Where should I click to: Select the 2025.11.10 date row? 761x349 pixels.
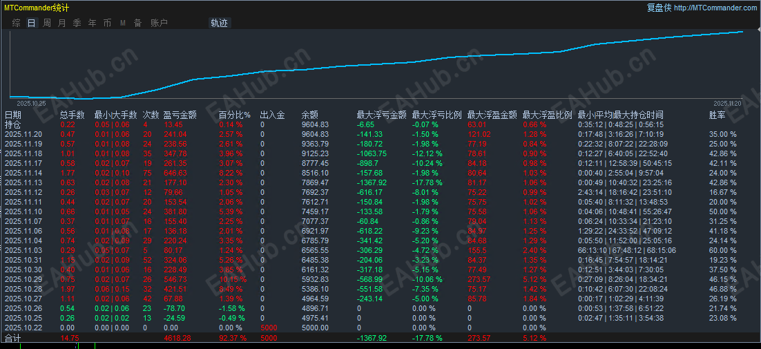[x=23, y=211]
